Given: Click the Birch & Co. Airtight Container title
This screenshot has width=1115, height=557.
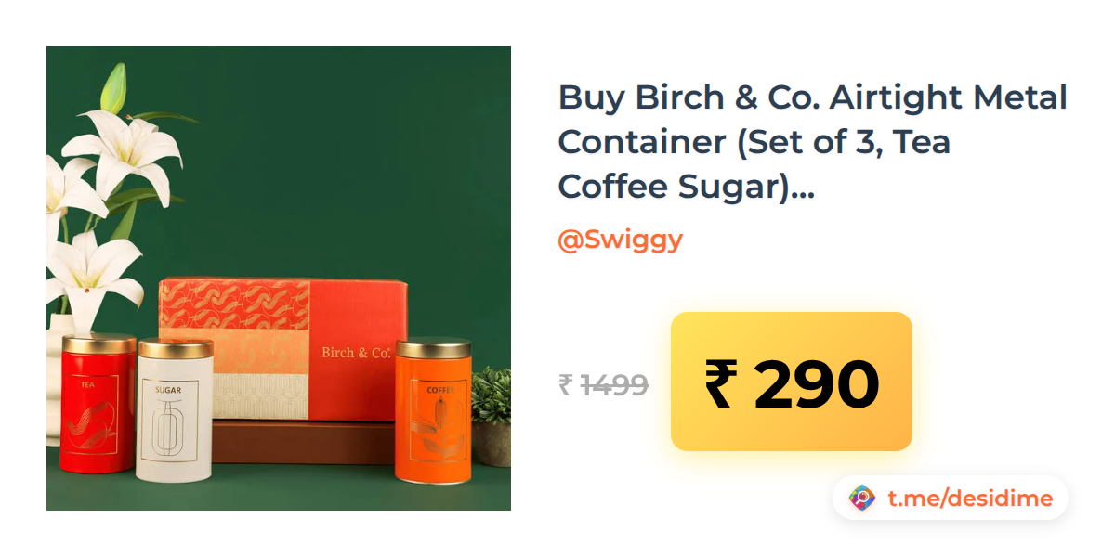Looking at the screenshot, I should [813, 142].
